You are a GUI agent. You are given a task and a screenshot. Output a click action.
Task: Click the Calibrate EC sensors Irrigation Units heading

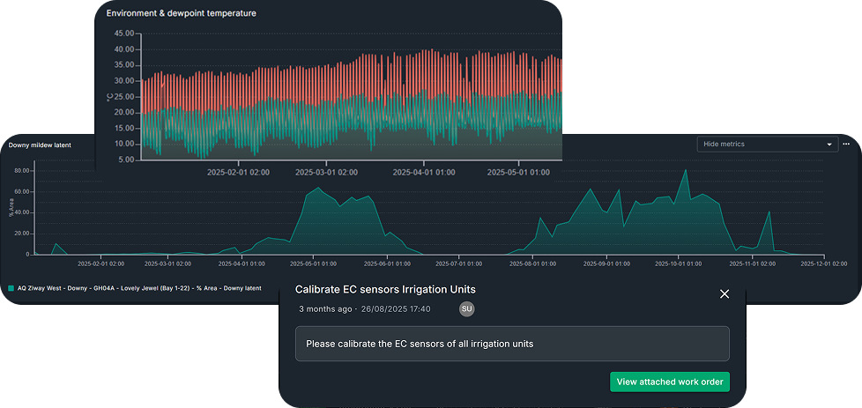click(x=385, y=289)
